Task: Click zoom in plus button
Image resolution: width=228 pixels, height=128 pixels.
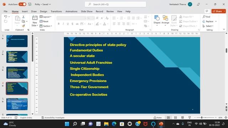Action: click(216, 118)
